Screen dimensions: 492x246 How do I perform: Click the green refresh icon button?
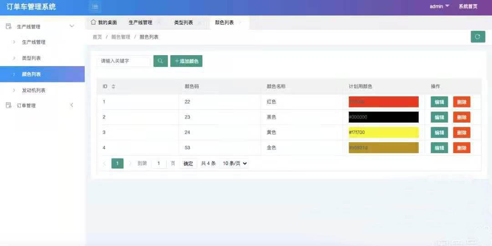tap(477, 37)
